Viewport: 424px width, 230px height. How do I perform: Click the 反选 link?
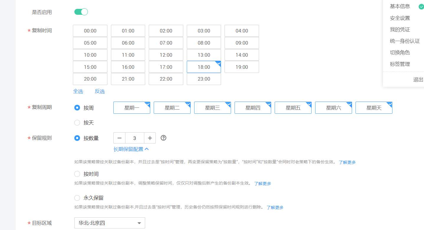point(100,92)
